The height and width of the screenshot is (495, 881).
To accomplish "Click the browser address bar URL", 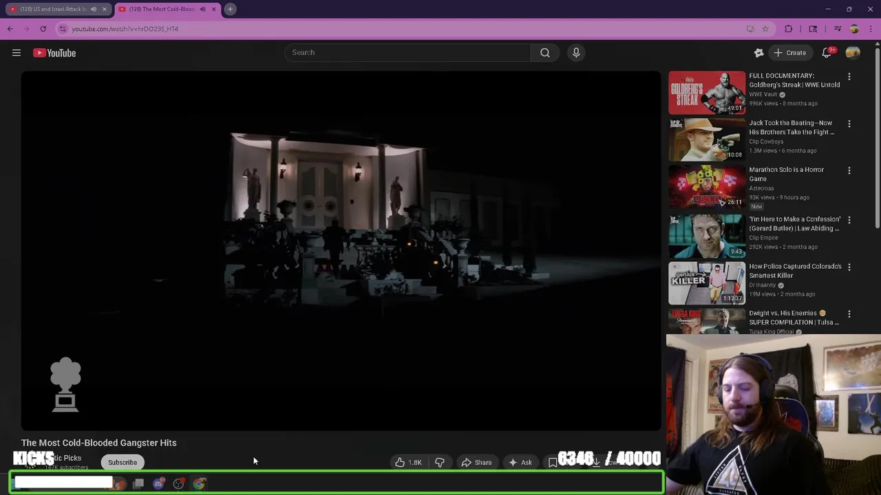I will (x=125, y=29).
